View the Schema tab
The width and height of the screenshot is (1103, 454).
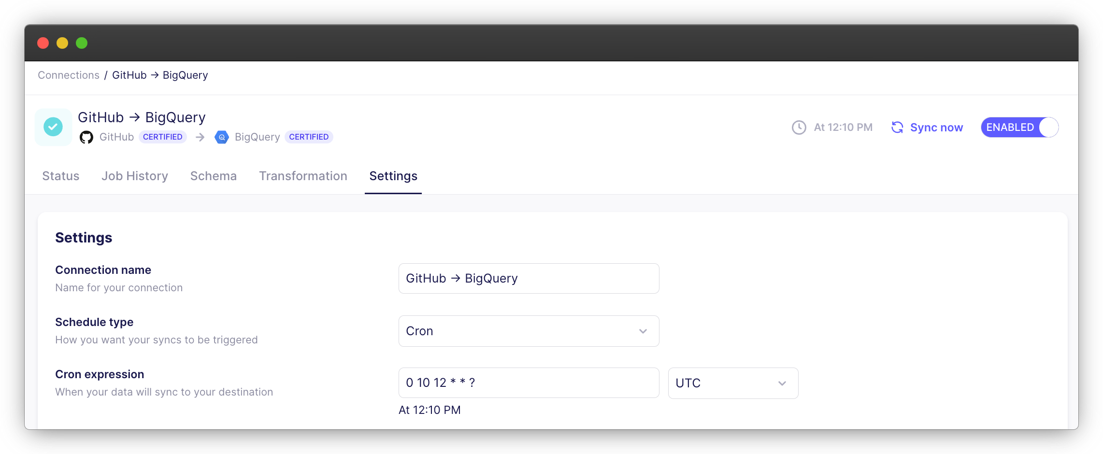click(214, 176)
